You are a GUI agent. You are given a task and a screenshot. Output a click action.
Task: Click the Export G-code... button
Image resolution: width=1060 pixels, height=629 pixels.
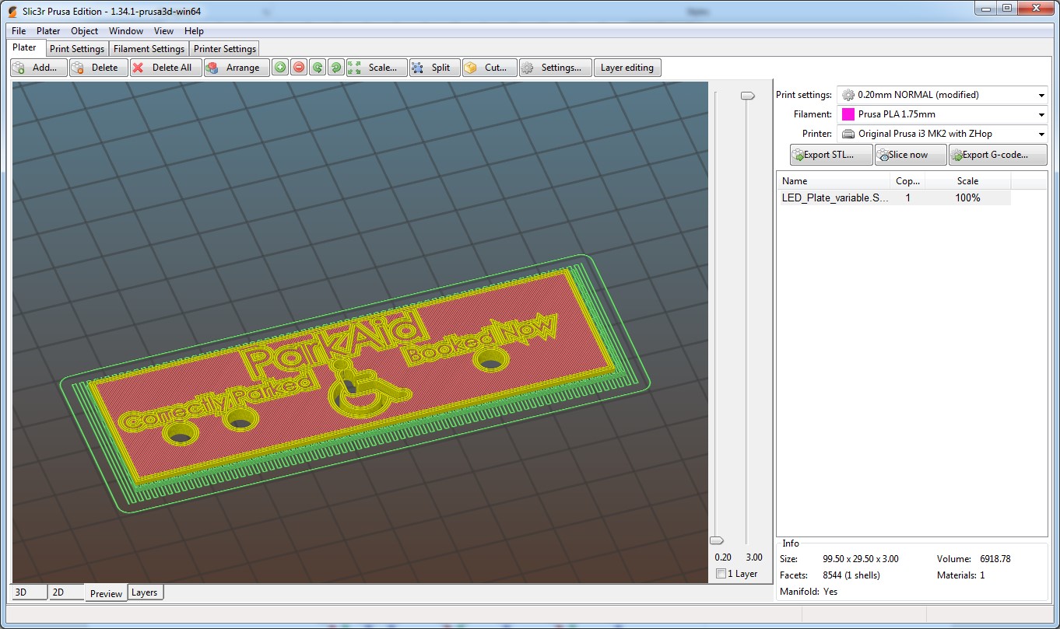pyautogui.click(x=998, y=155)
